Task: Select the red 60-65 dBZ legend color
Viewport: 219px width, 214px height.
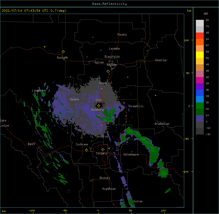Action: [200, 36]
